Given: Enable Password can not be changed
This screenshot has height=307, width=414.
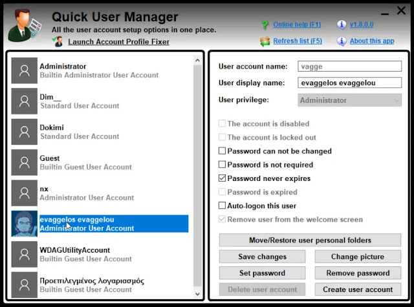Looking at the screenshot, I should [222, 151].
